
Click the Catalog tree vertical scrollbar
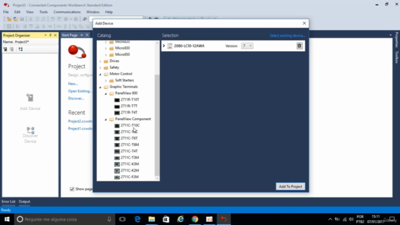[x=157, y=125]
